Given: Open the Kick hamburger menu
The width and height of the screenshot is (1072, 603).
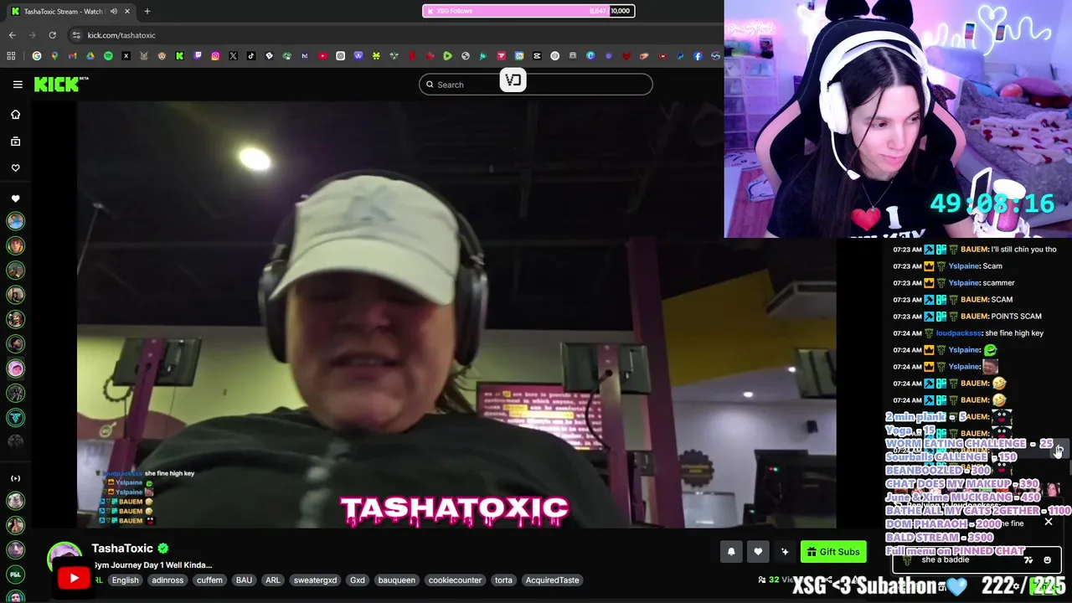Looking at the screenshot, I should (18, 84).
